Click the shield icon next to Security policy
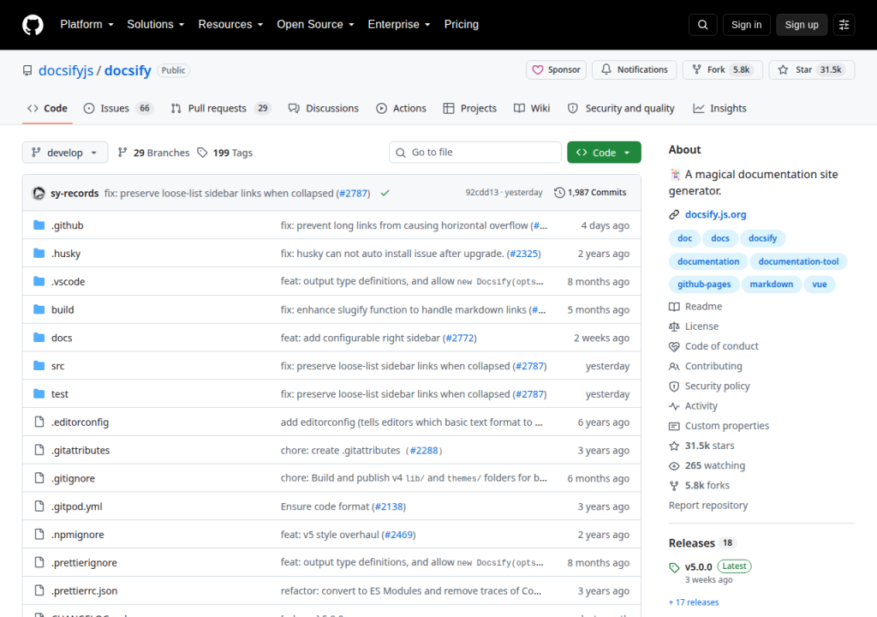Screen dimensions: 877x617 [674, 386]
